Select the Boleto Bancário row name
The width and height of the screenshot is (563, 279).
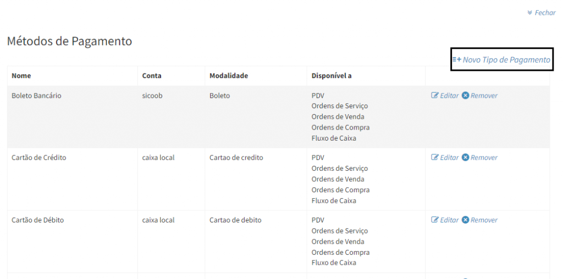click(36, 96)
